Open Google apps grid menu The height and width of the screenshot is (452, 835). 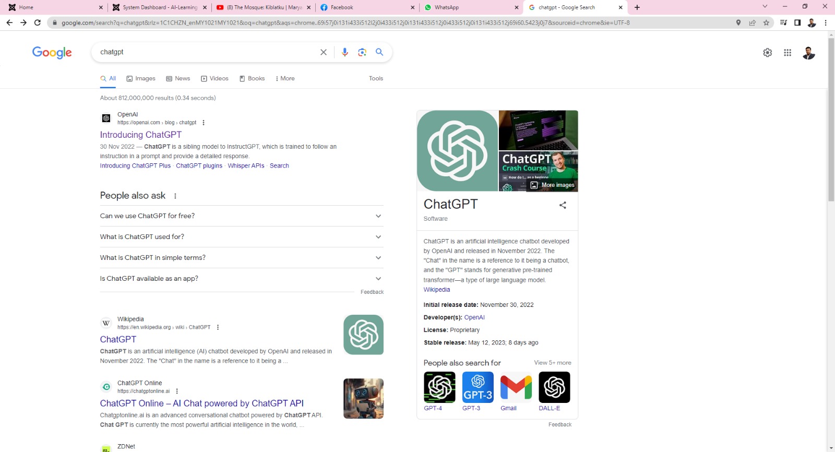click(x=788, y=53)
